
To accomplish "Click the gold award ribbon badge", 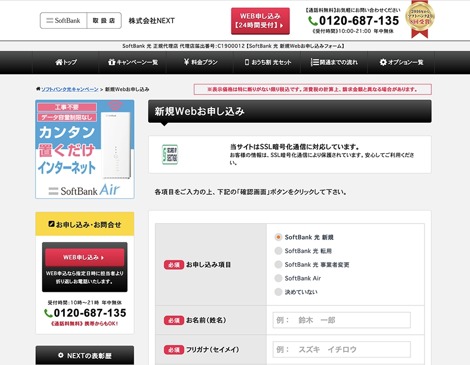I will click(x=420, y=19).
